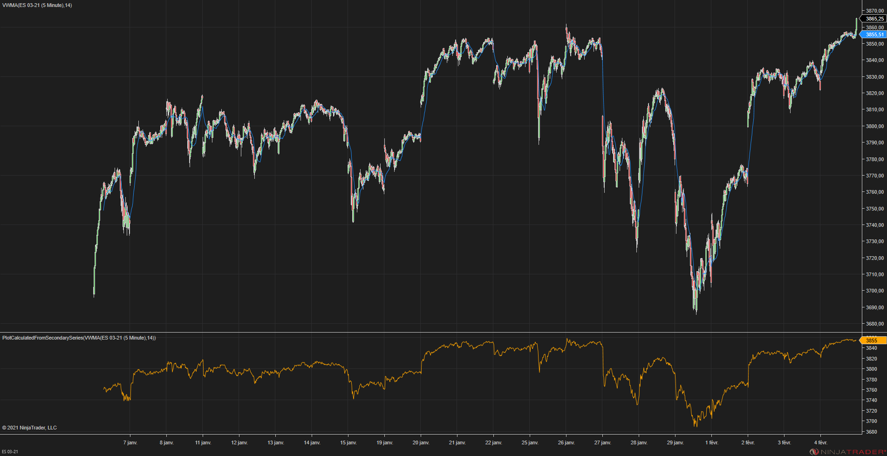Select the 3780,00 price level on axis
The image size is (887, 456).
(875, 159)
